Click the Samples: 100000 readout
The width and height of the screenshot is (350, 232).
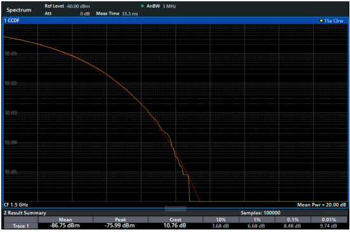pos(260,213)
